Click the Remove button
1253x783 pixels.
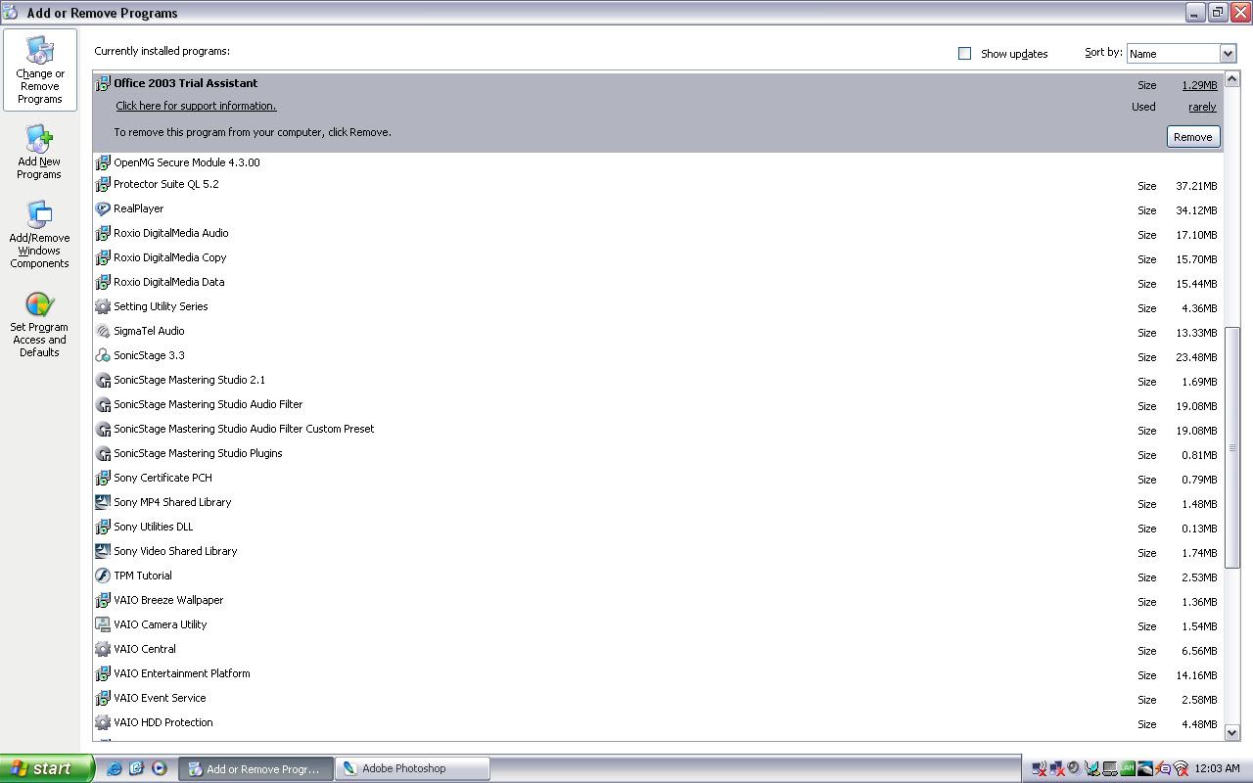click(x=1193, y=137)
